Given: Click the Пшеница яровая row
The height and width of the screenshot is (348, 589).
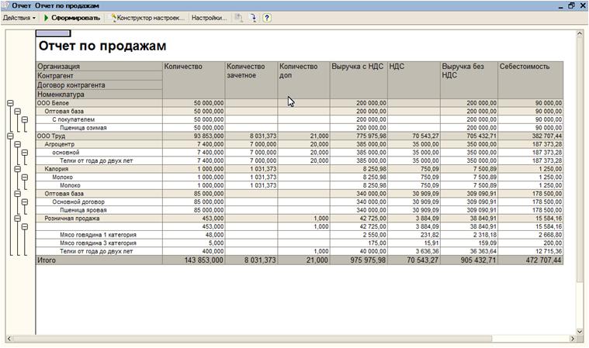Looking at the screenshot, I should click(300, 210).
